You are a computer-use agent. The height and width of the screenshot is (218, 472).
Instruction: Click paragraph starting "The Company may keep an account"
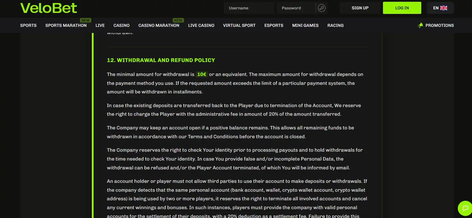(230, 132)
